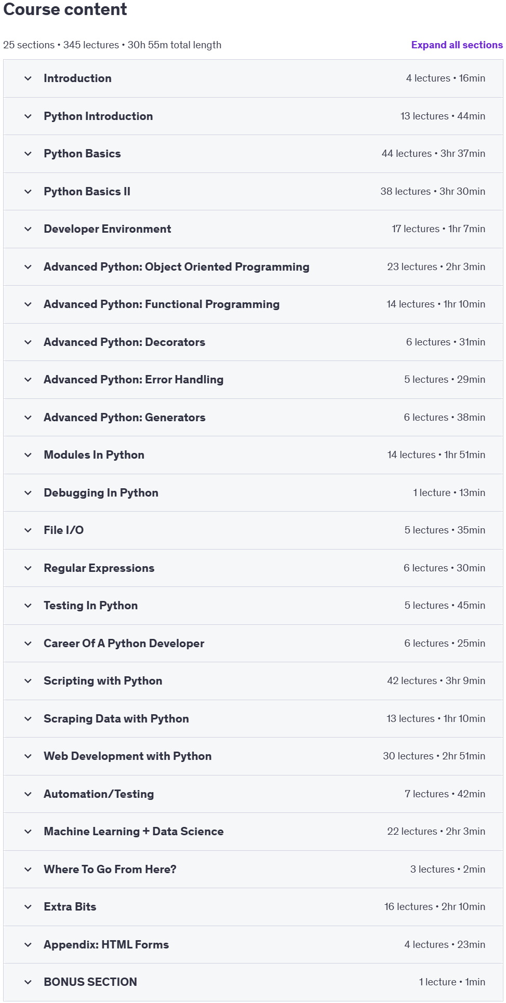Click "17 lectures • 1hr 7min" text
The height and width of the screenshot is (1003, 506).
point(438,229)
